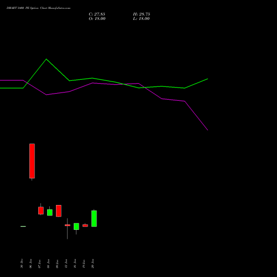Click the 20 Jan date axis label
This screenshot has height=277, width=277.
pyautogui.click(x=93, y=264)
